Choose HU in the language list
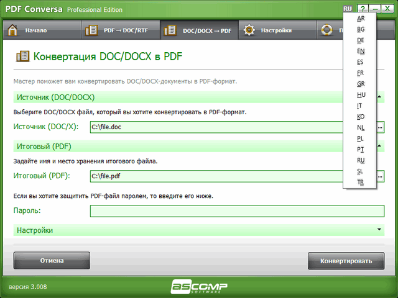 point(361,95)
